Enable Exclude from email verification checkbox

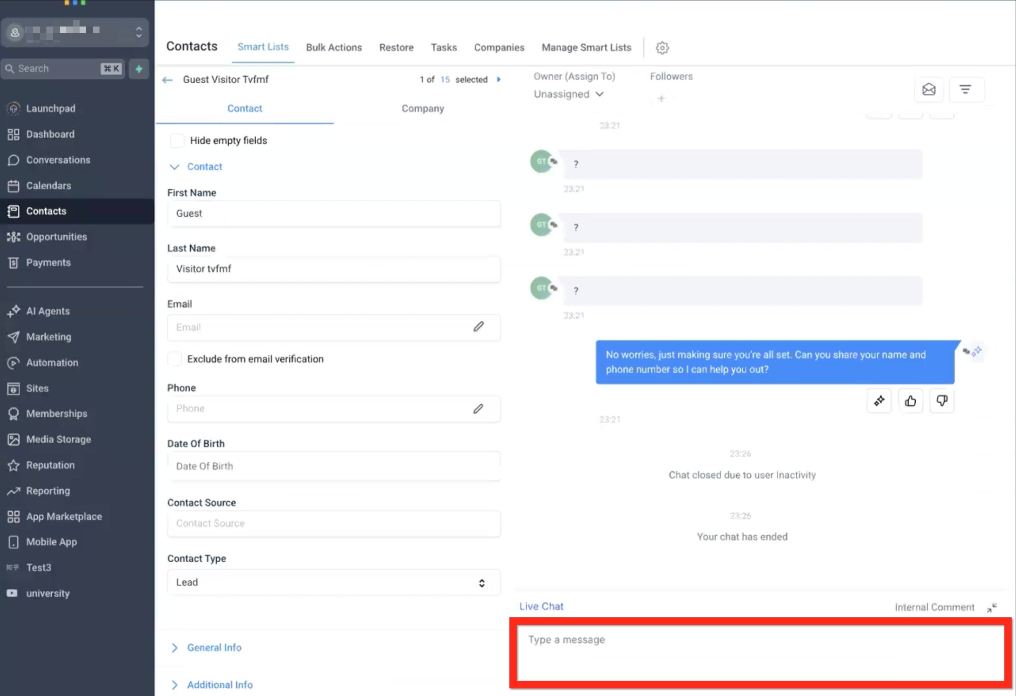point(175,359)
